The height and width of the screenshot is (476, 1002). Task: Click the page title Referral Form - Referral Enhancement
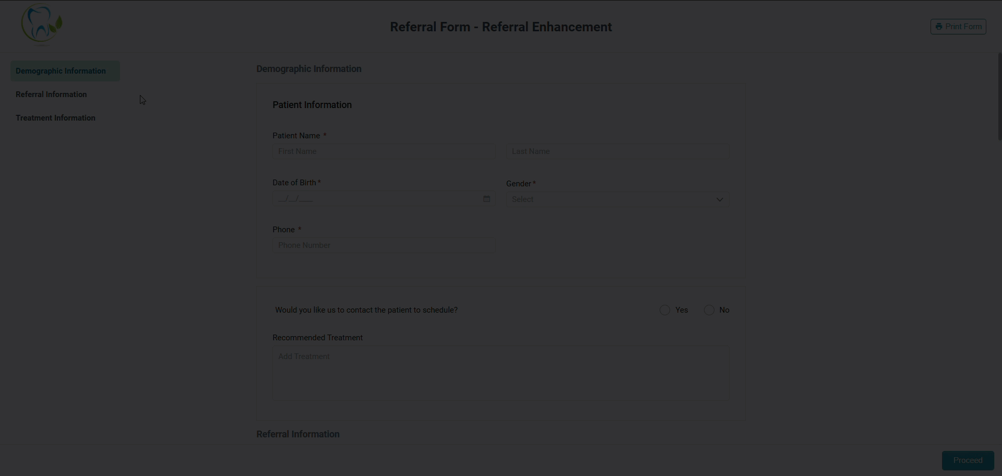pos(501,27)
